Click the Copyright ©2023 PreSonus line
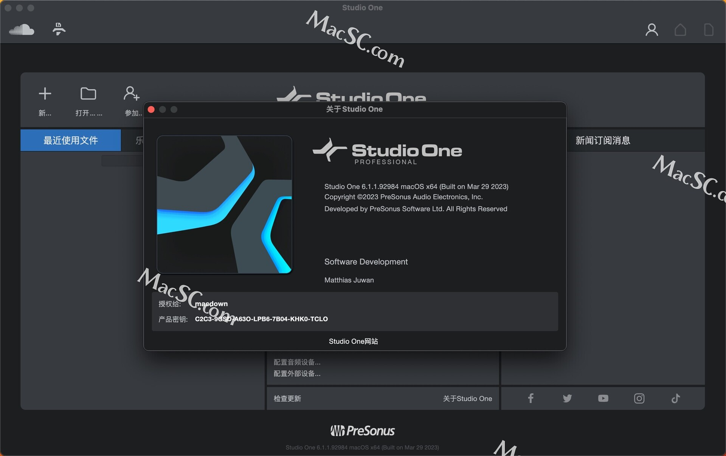726x456 pixels. 403,197
